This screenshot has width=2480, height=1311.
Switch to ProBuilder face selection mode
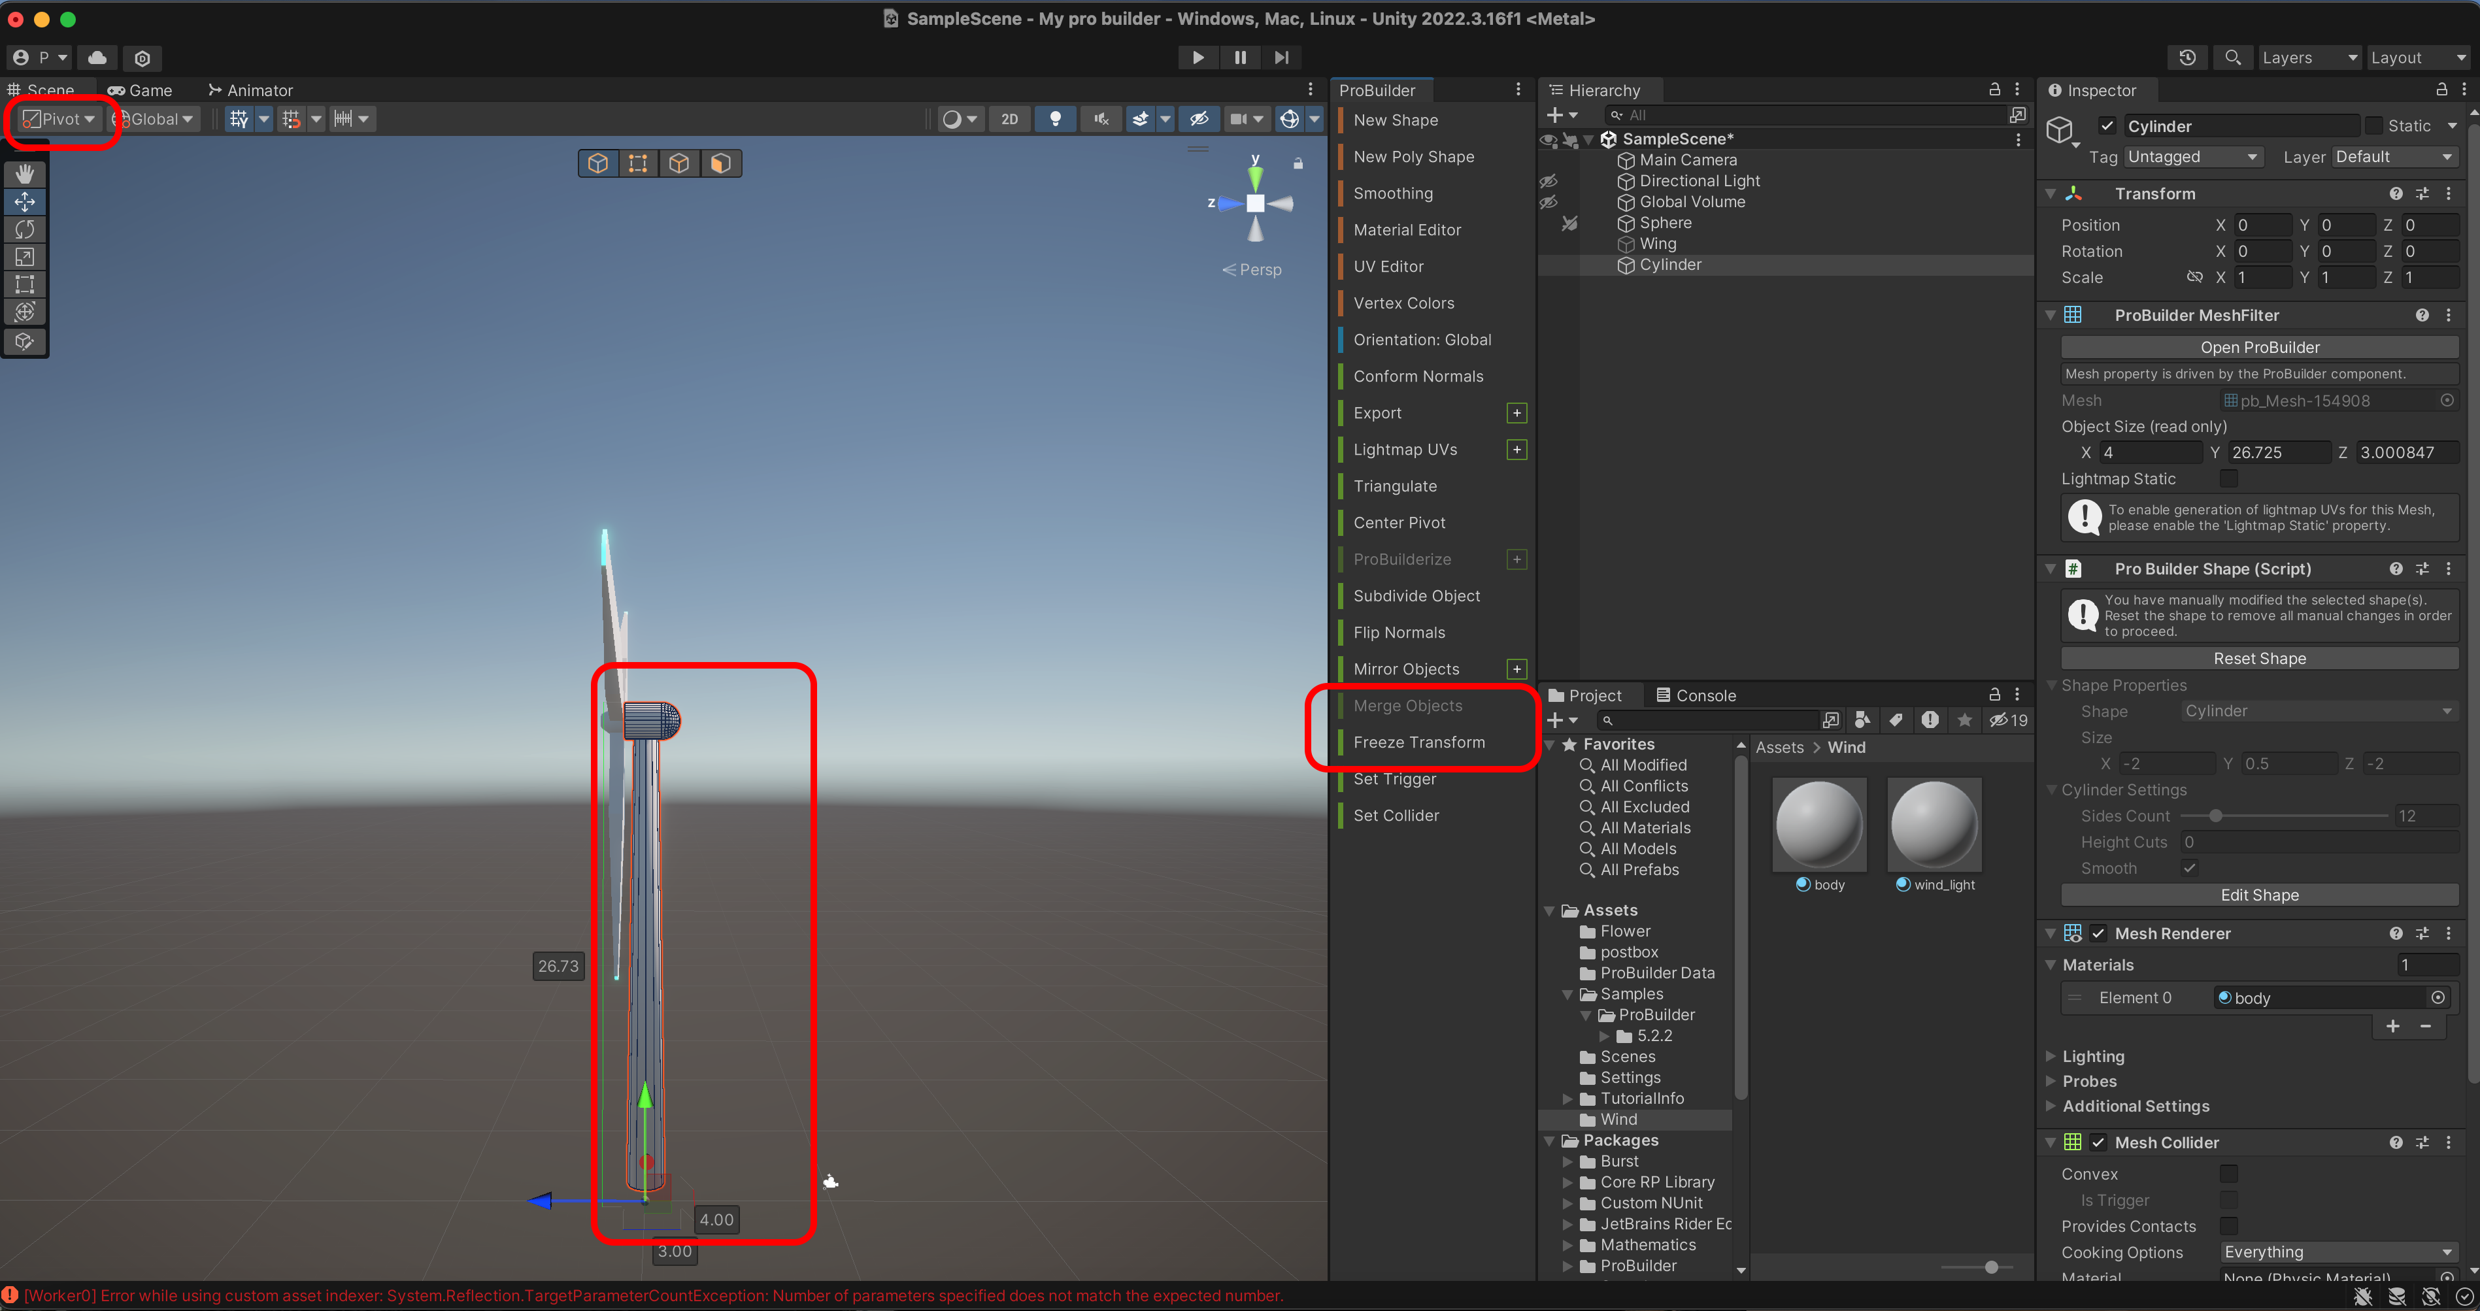(720, 163)
